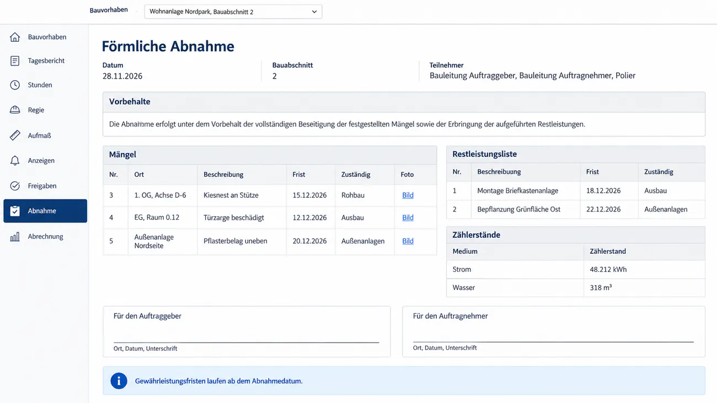Click the deadline 22.12.2026 in Restleistungsliste

[603, 210]
